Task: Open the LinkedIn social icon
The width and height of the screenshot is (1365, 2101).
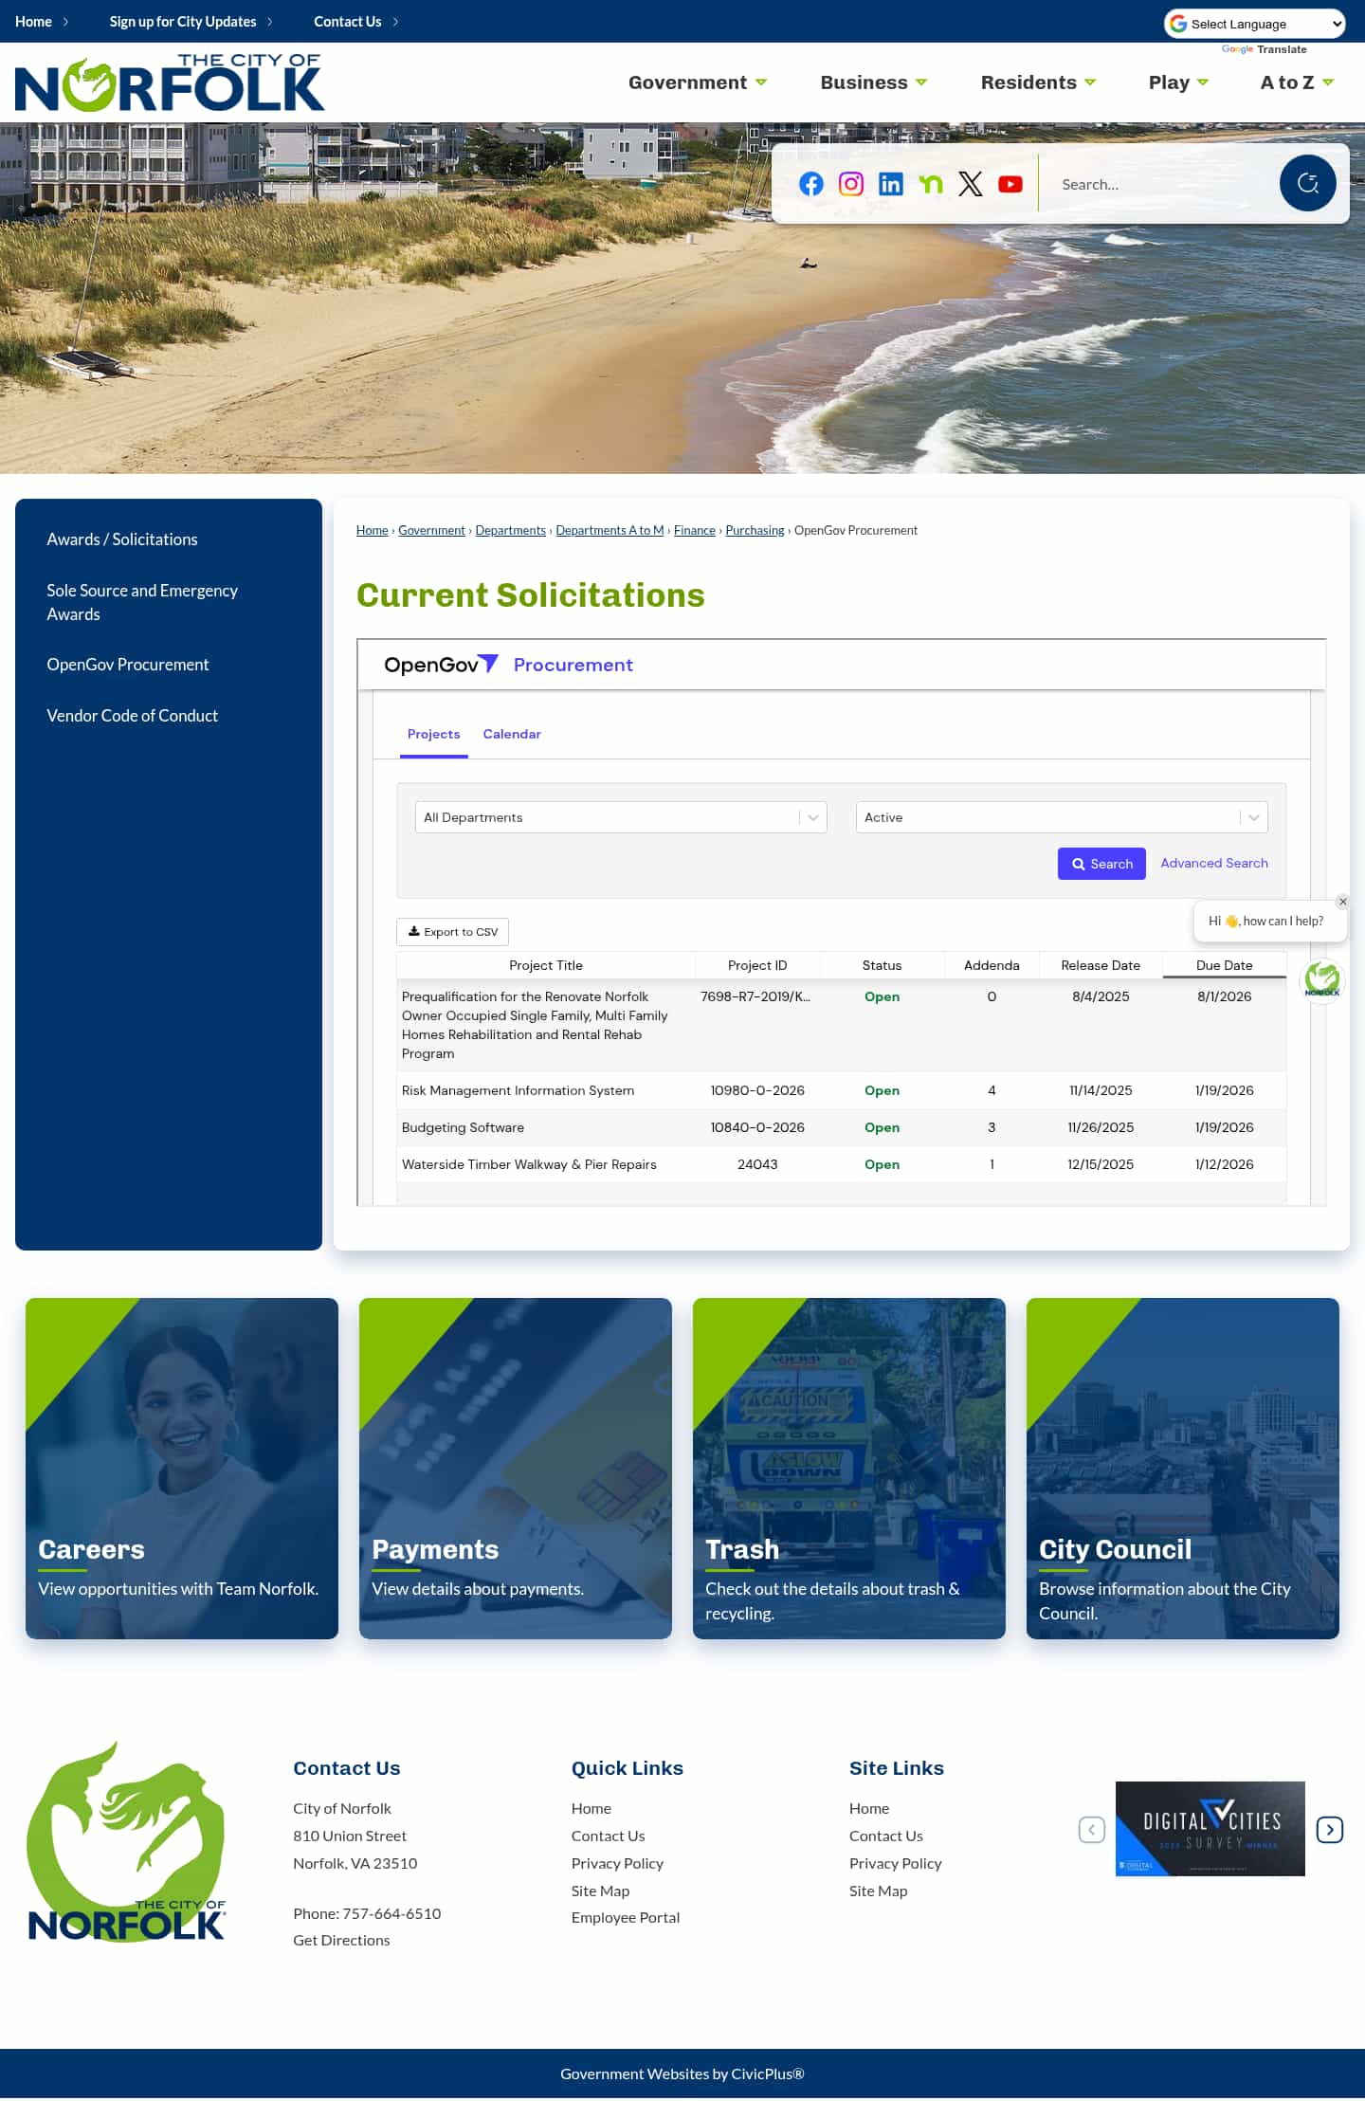Action: (x=890, y=184)
